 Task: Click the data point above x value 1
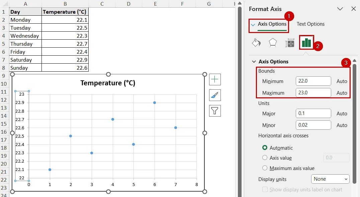pyautogui.click(x=50, y=170)
